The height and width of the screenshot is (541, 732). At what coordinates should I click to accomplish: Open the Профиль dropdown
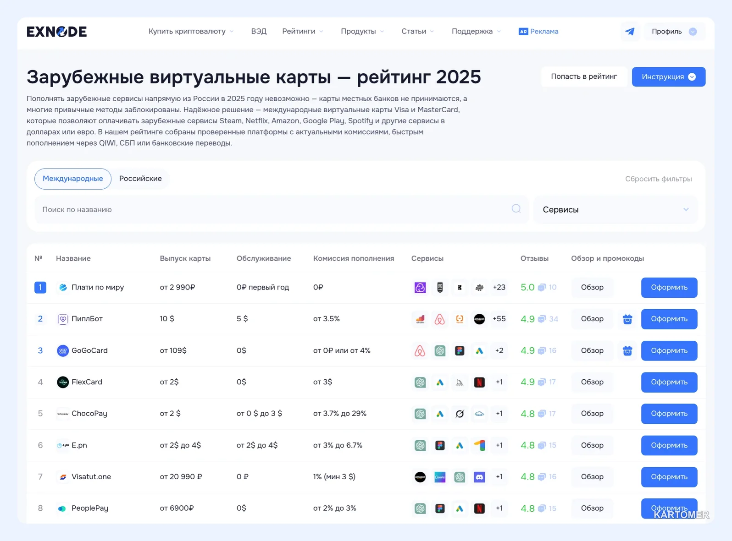tap(674, 32)
